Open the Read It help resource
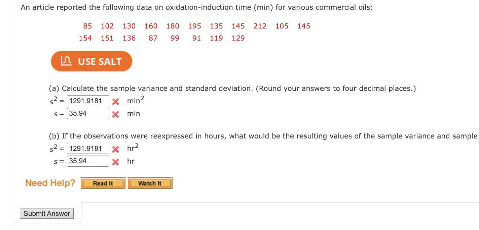This screenshot has height=230, width=479. point(103,183)
